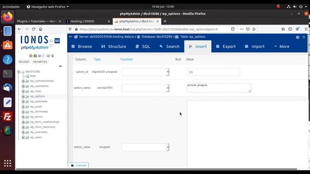Click the Database dbs510286 breadcrumb link
Image resolution: width=310 pixels, height=174 pixels.
pos(157,37)
